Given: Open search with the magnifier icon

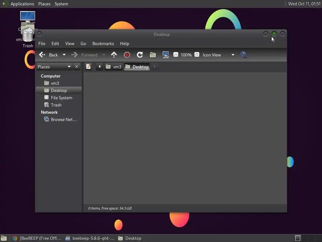Looking at the screenshot, I should click(x=244, y=55).
